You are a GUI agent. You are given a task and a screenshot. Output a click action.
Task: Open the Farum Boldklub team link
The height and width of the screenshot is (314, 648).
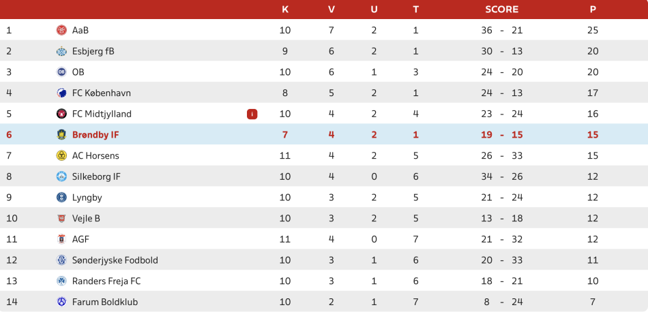tap(105, 302)
